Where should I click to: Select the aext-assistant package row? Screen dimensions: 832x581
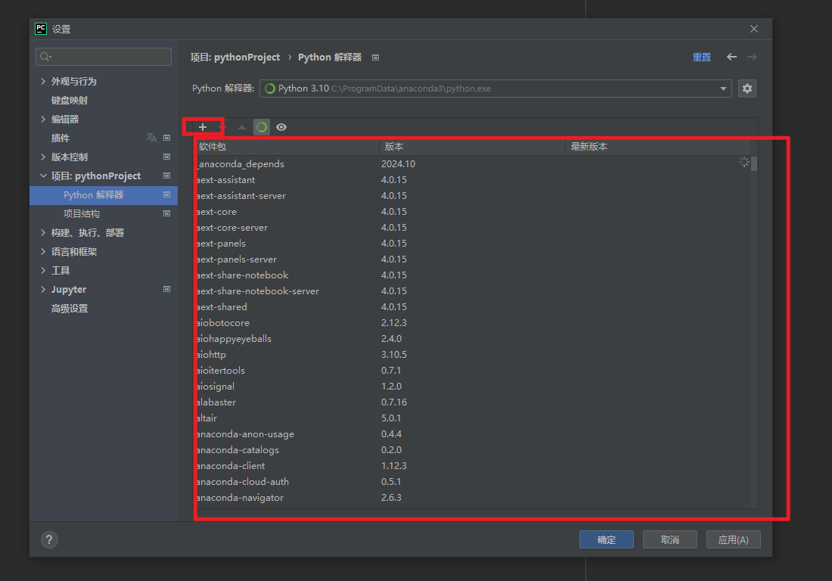coord(472,180)
